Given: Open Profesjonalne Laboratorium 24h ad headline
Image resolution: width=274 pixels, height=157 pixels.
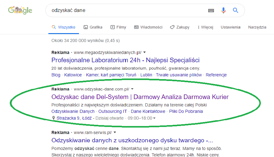Looking at the screenshot, I should pos(126,60).
